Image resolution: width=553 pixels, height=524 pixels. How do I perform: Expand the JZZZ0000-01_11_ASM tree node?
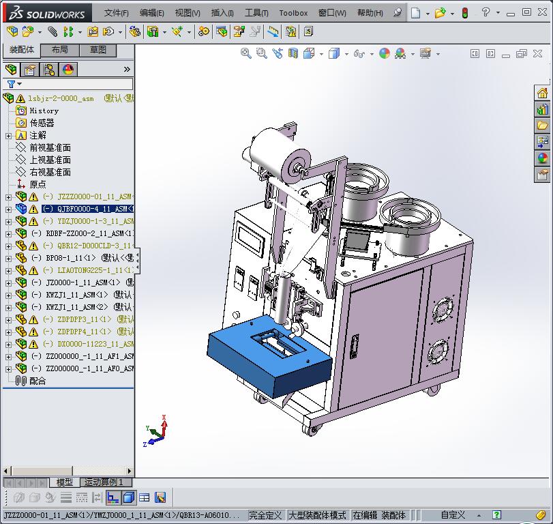coord(8,197)
